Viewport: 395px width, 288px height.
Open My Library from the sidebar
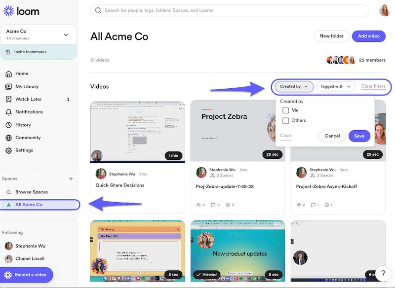(x=8, y=87)
